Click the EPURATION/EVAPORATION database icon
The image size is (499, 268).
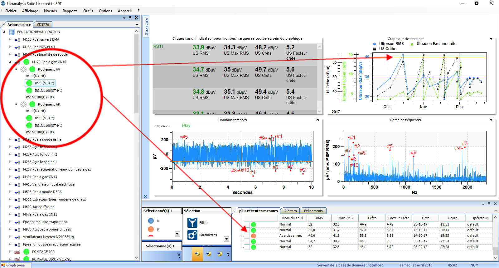(x=12, y=32)
